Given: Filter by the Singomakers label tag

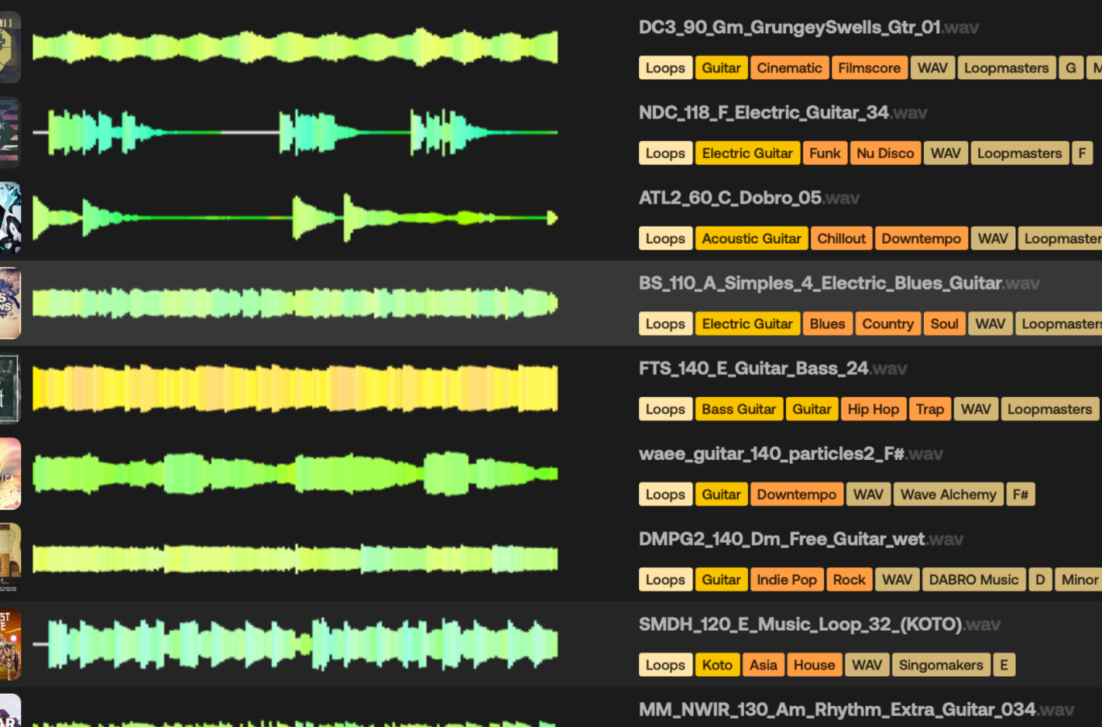Looking at the screenshot, I should (x=940, y=664).
